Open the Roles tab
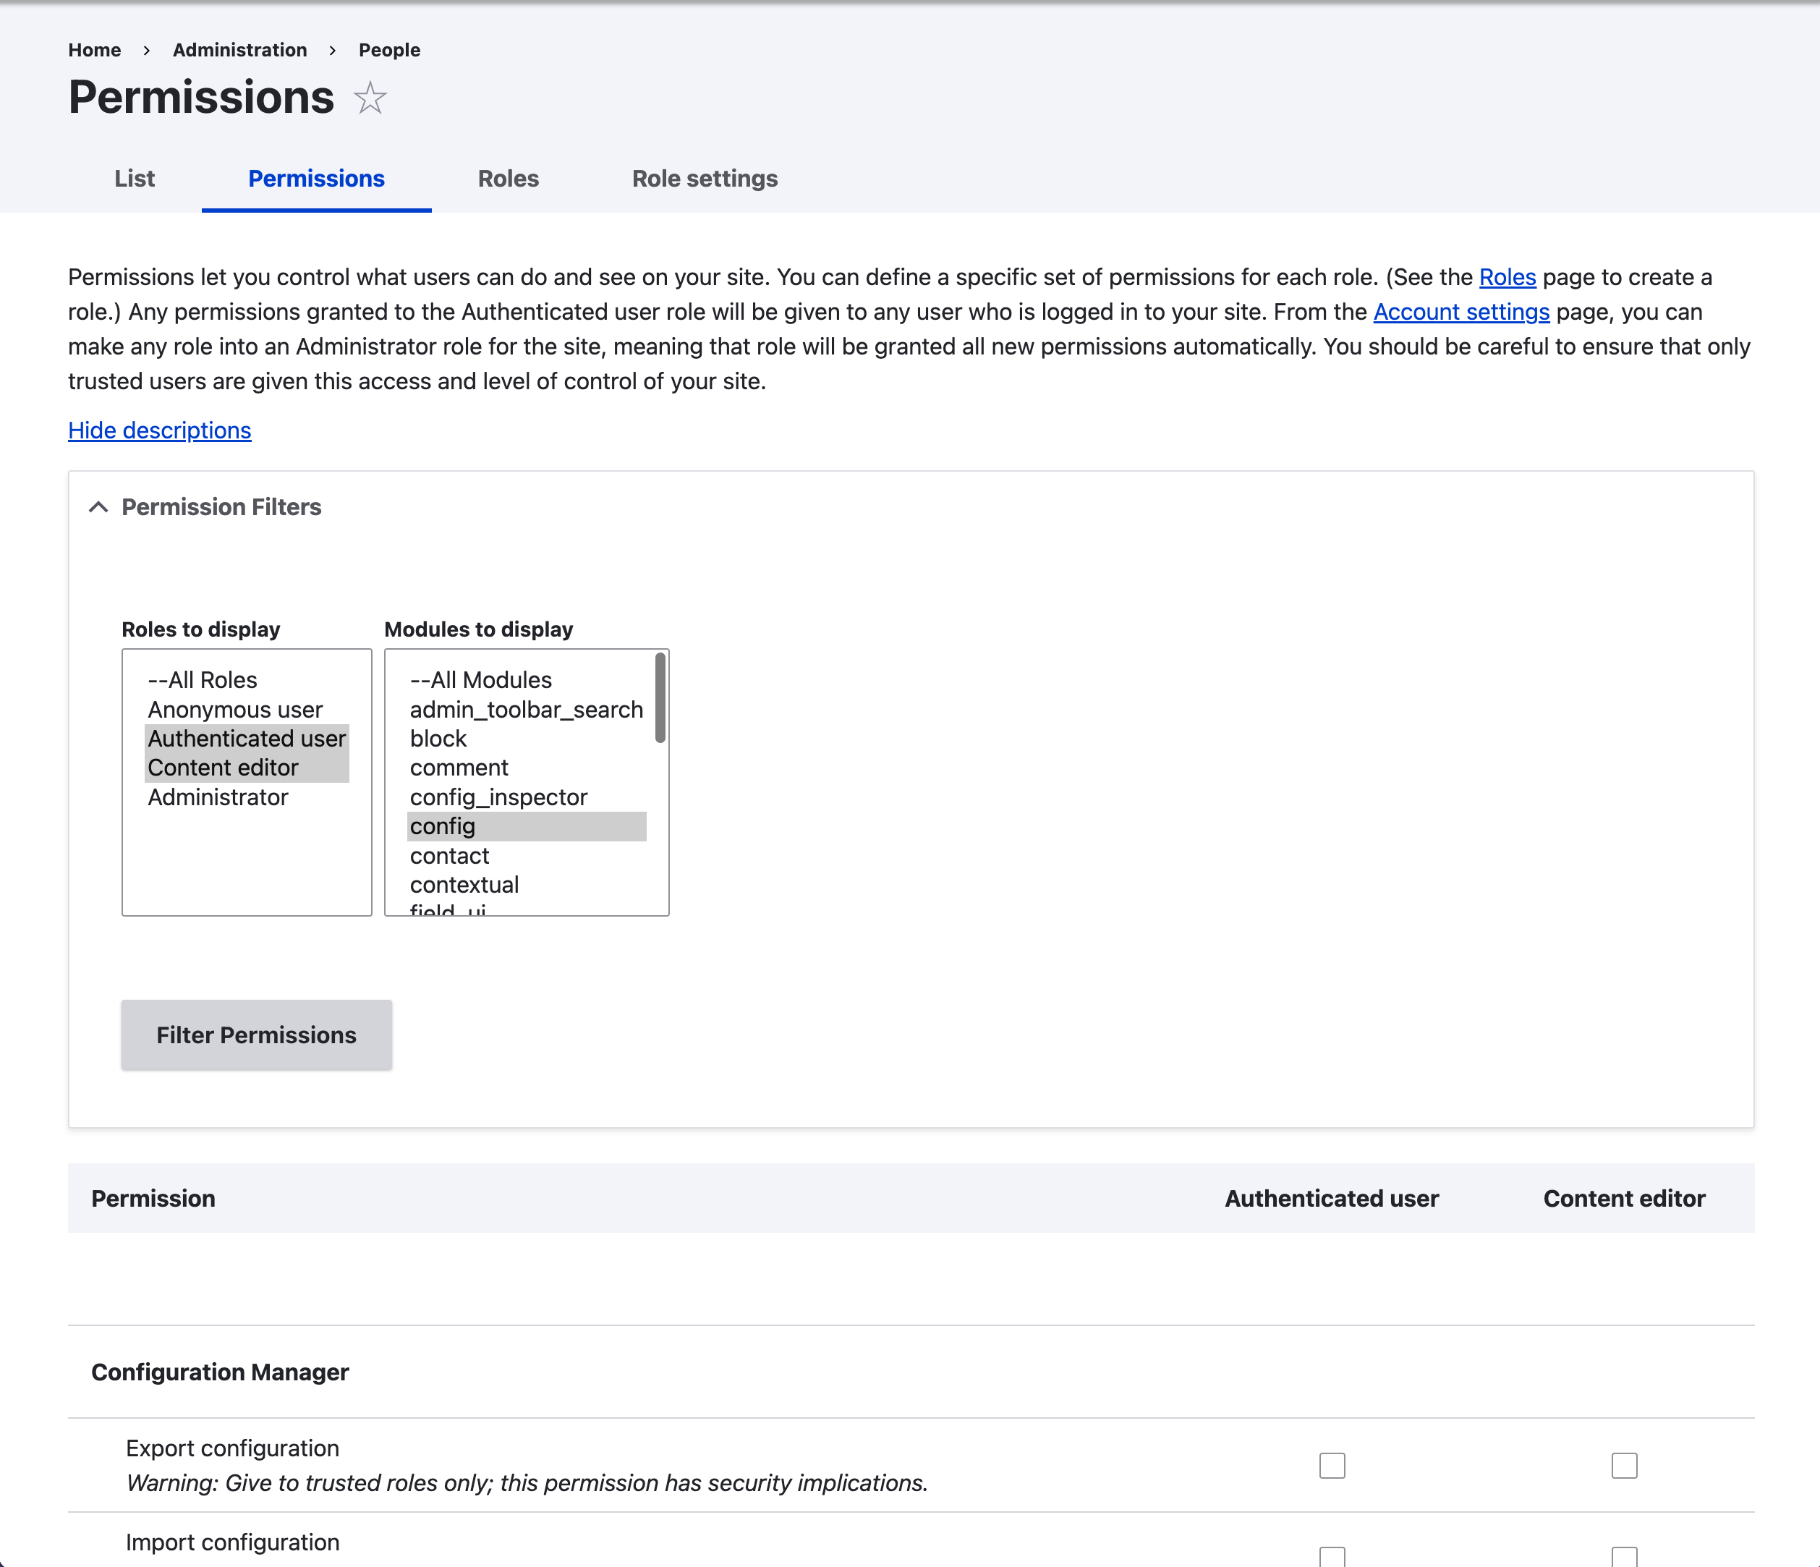Screen dimensions: 1820x1567 click(508, 178)
